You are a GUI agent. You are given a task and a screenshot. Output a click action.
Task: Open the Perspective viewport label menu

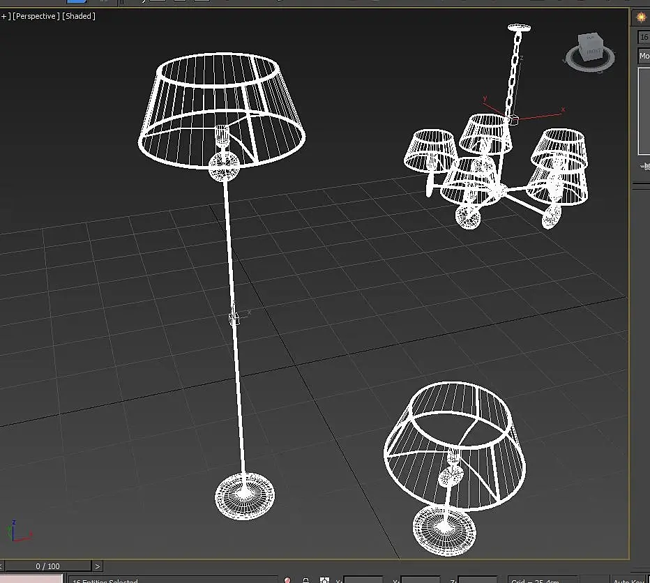[x=36, y=16]
